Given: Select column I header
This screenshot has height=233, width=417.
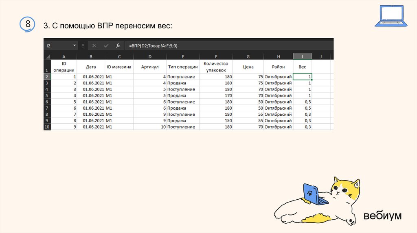Looking at the screenshot, I should (x=303, y=56).
